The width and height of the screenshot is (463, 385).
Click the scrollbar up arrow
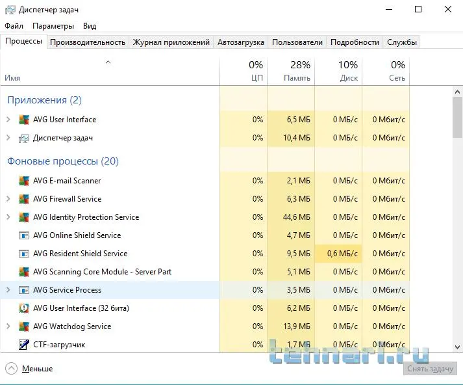pyautogui.click(x=457, y=92)
